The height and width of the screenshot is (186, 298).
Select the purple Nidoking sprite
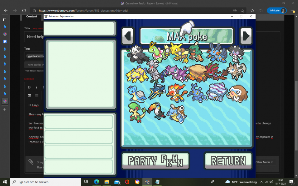pos(176,74)
